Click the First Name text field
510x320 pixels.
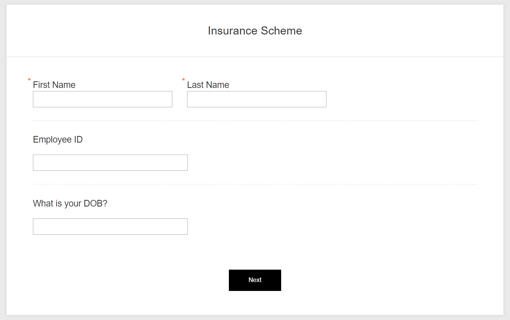point(102,99)
